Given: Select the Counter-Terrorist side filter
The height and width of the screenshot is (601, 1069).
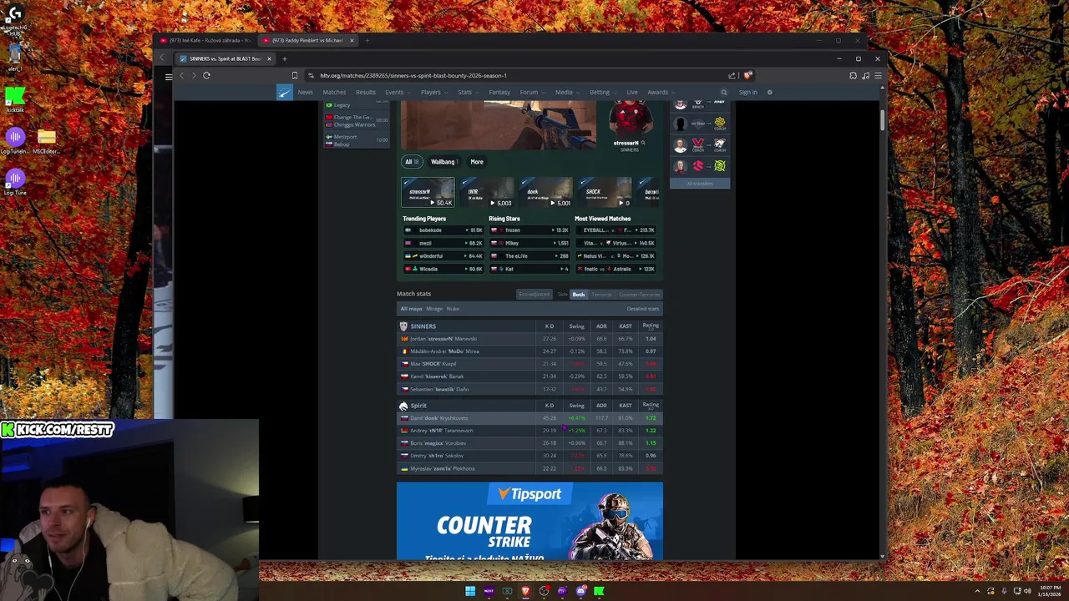Looking at the screenshot, I should pos(639,295).
